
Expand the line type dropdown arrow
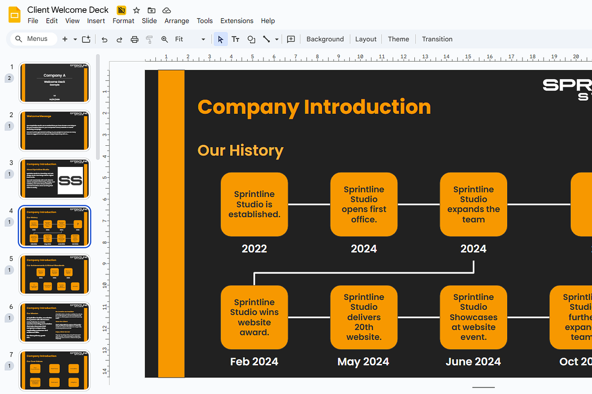pos(277,39)
